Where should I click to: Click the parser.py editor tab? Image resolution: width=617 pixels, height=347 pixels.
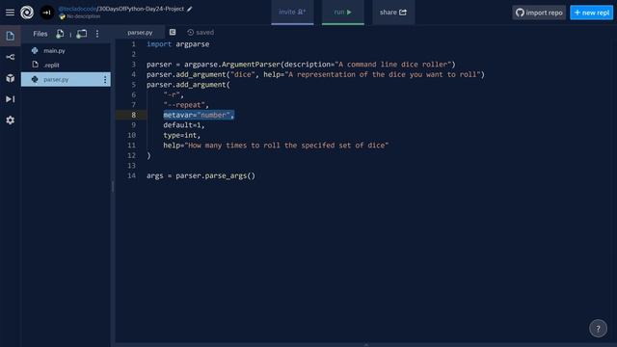pyautogui.click(x=140, y=32)
